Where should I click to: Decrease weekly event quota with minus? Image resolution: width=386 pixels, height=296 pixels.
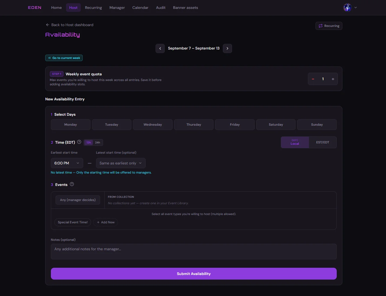pos(313,79)
